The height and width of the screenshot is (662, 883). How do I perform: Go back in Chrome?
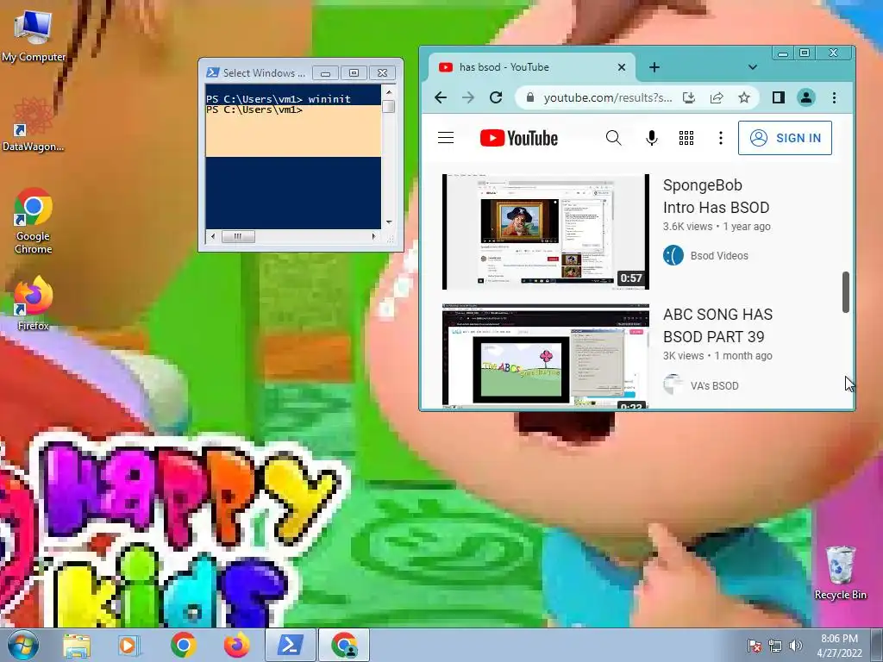[x=441, y=97]
